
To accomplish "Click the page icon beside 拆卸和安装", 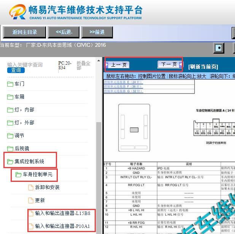I will [31, 188].
